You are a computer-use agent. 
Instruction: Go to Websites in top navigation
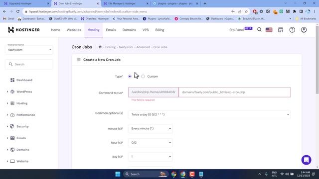[74, 30]
